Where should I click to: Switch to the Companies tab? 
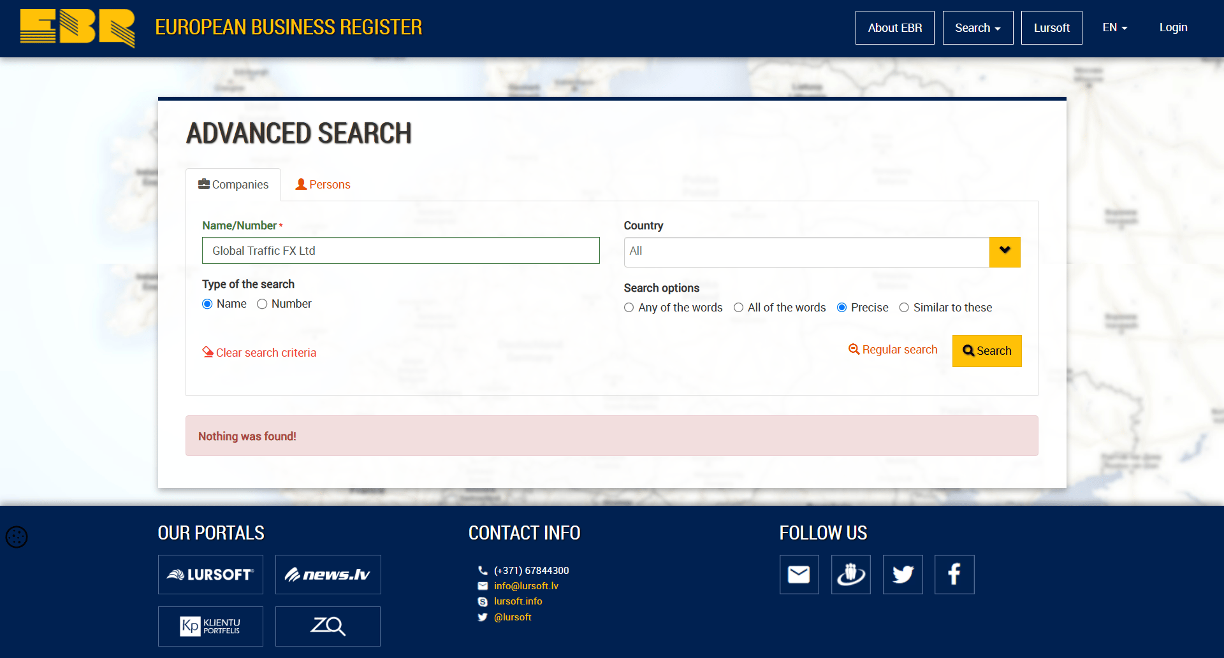pos(233,185)
